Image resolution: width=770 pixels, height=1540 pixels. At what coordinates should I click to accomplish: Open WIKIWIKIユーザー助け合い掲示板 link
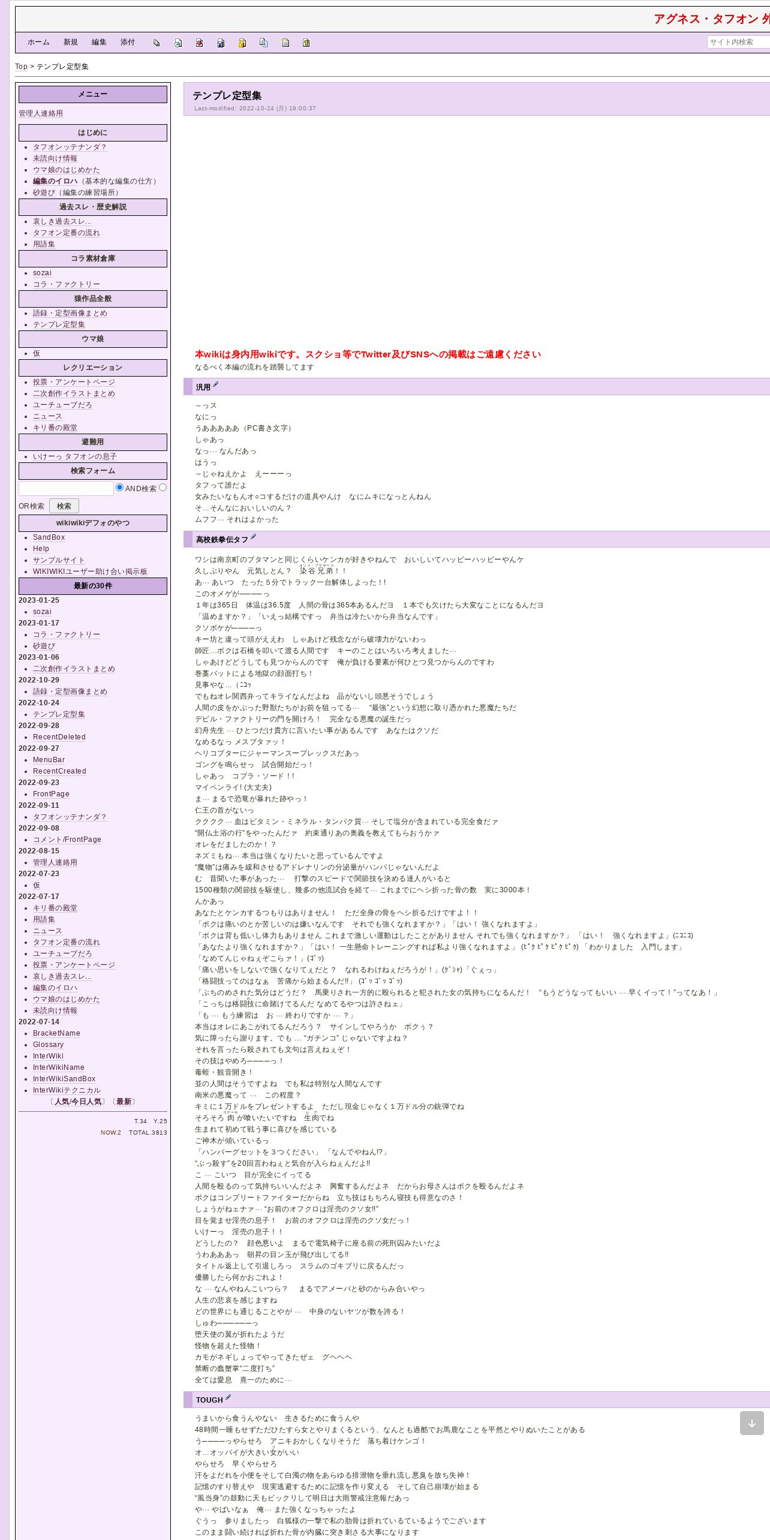click(x=90, y=572)
